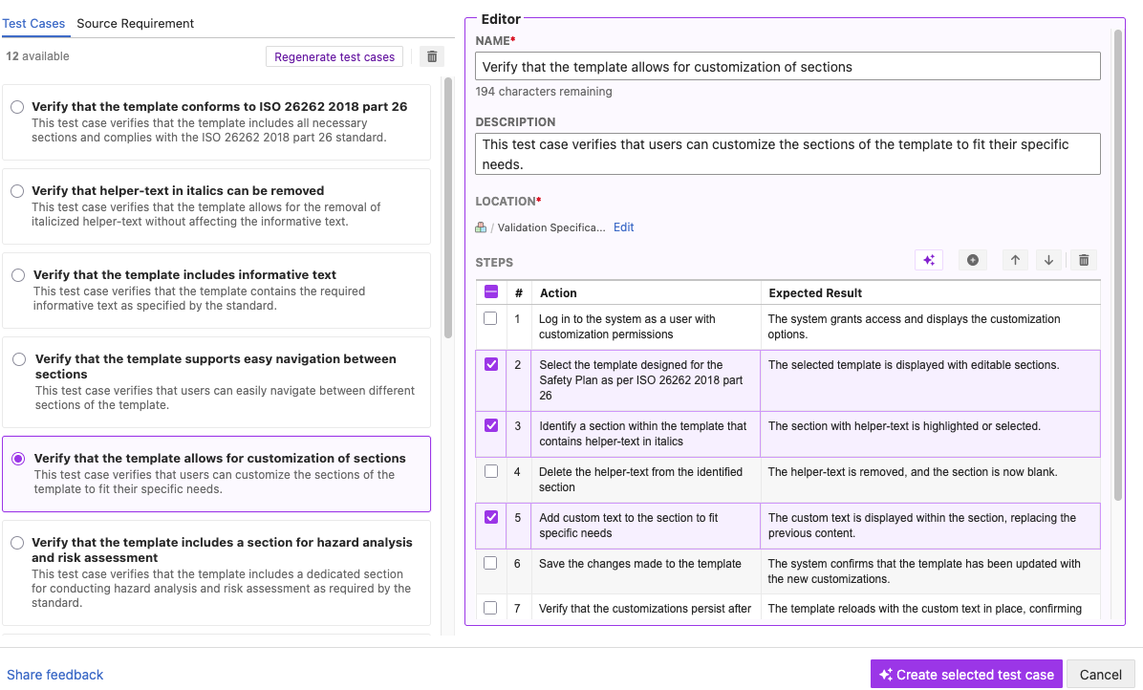Click the move step up arrow
1143x690 pixels.
pos(1015,260)
